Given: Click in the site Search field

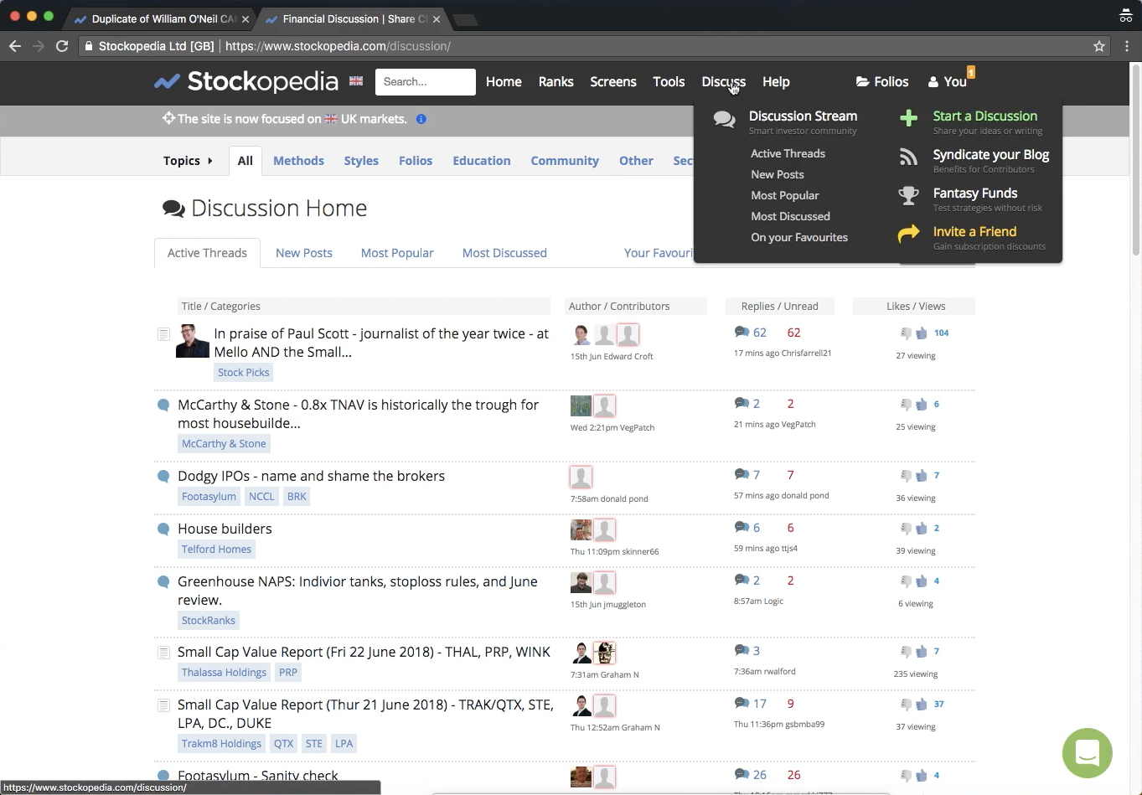Looking at the screenshot, I should point(426,81).
